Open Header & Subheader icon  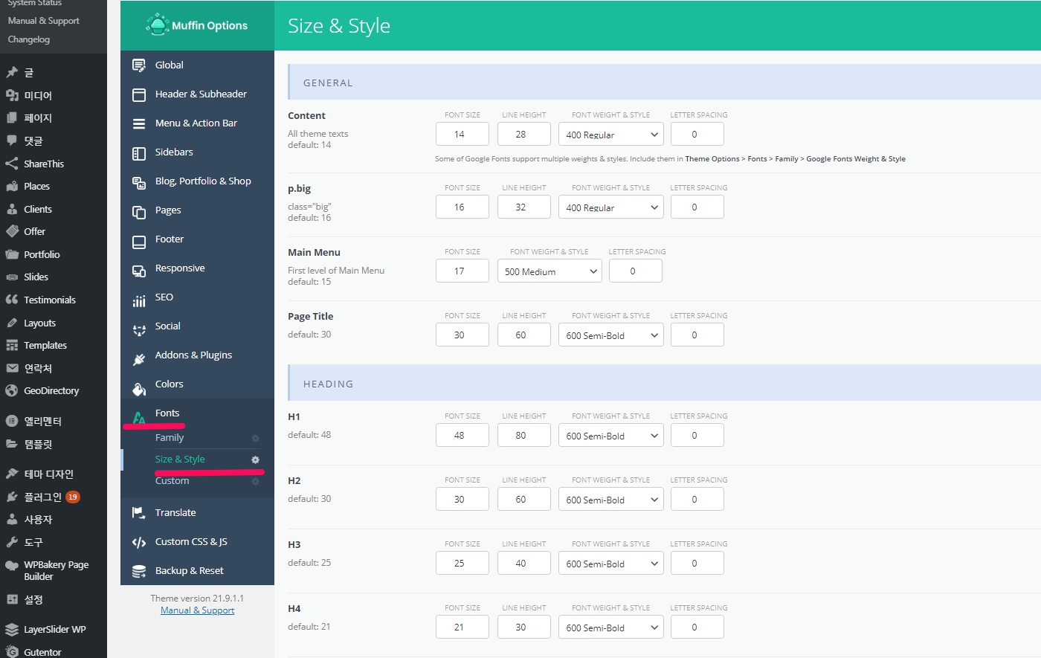click(139, 94)
